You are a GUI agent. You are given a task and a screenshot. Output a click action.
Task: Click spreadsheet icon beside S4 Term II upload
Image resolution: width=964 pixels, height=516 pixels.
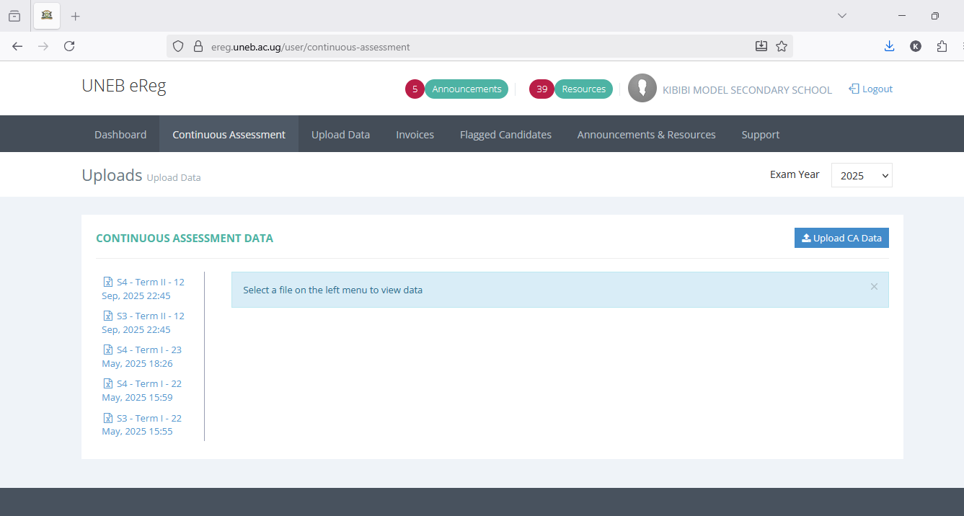click(x=107, y=282)
